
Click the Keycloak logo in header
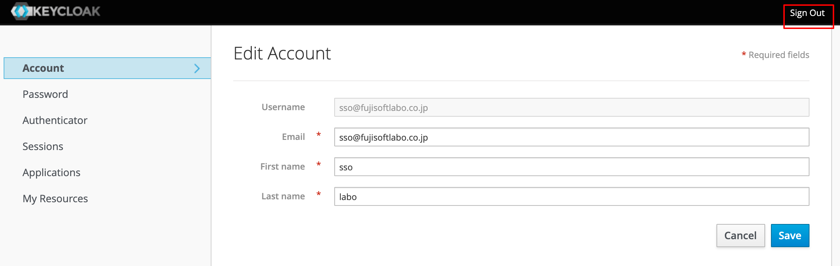point(56,11)
